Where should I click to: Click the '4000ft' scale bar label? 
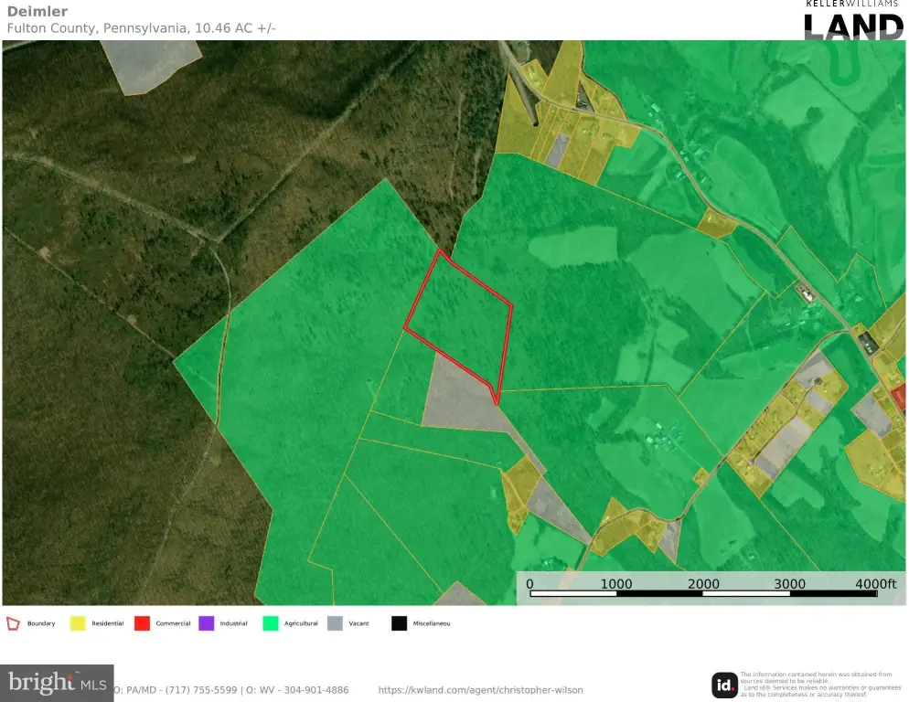point(875,584)
